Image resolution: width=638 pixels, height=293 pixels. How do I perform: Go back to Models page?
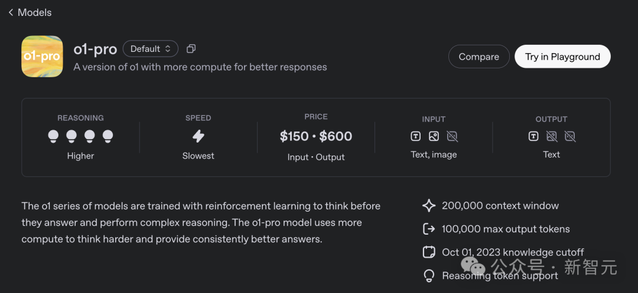pos(30,12)
